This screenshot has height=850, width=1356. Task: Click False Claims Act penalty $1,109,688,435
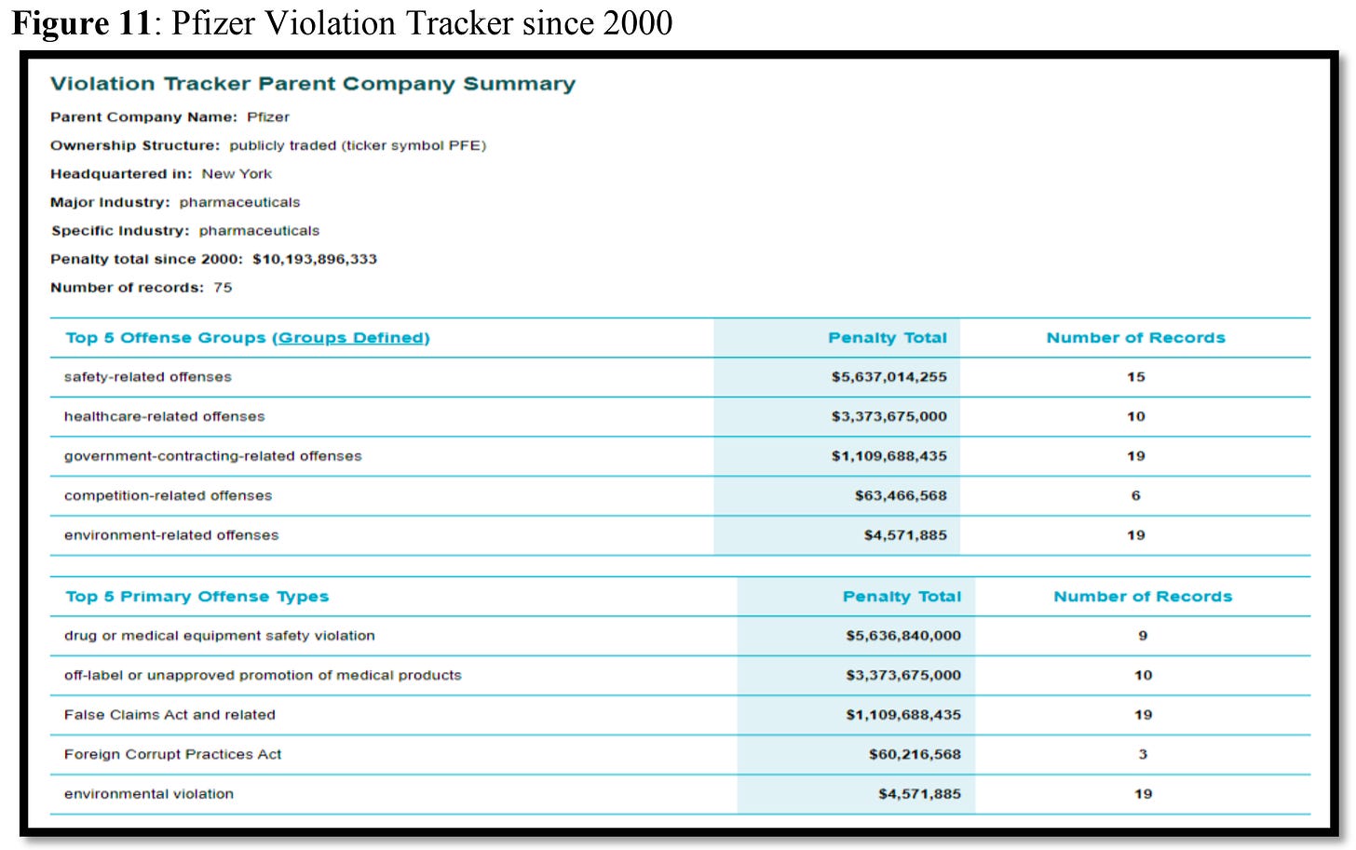pos(903,715)
